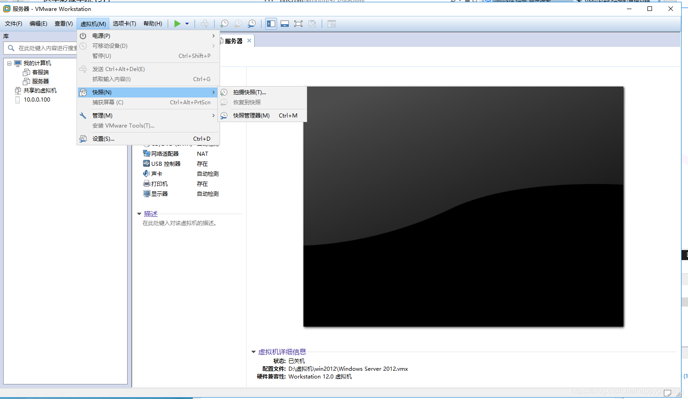The image size is (688, 399).
Task: Expand the 电源(P) submenu arrow
Action: click(x=213, y=36)
